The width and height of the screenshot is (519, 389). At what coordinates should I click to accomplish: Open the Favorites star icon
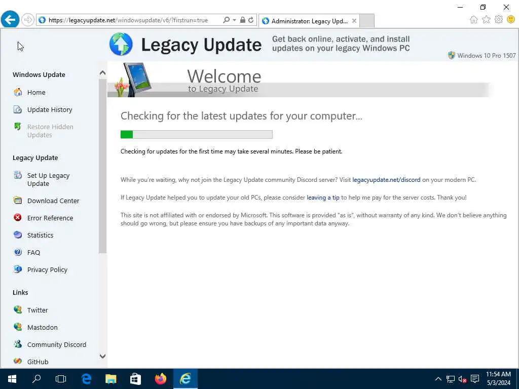click(x=486, y=20)
